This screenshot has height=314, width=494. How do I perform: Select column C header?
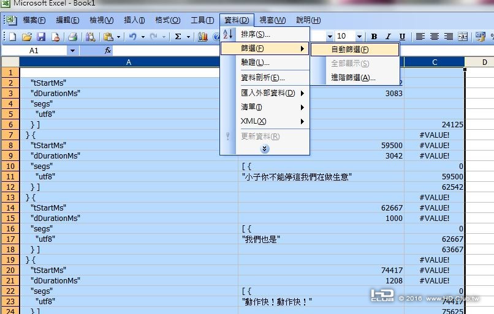coord(435,62)
